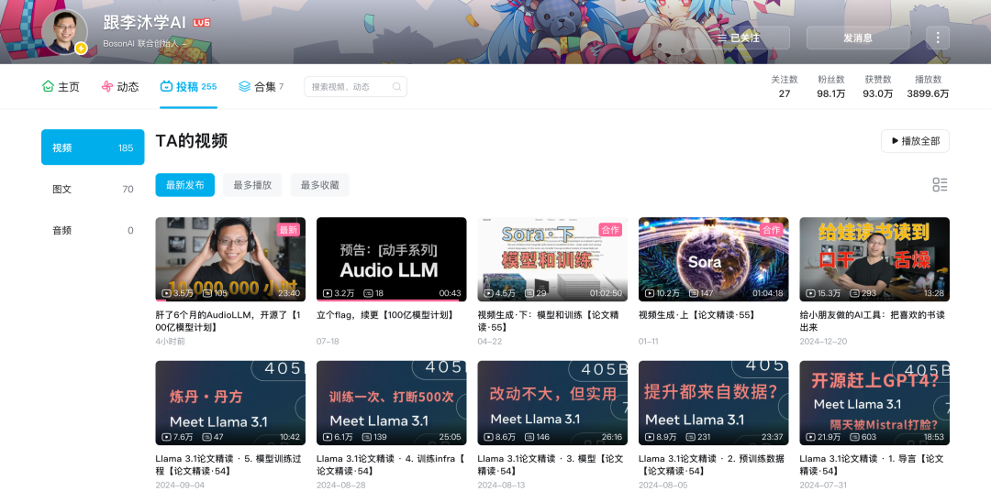Click the 合作 badge on Sora globe video

pyautogui.click(x=771, y=230)
